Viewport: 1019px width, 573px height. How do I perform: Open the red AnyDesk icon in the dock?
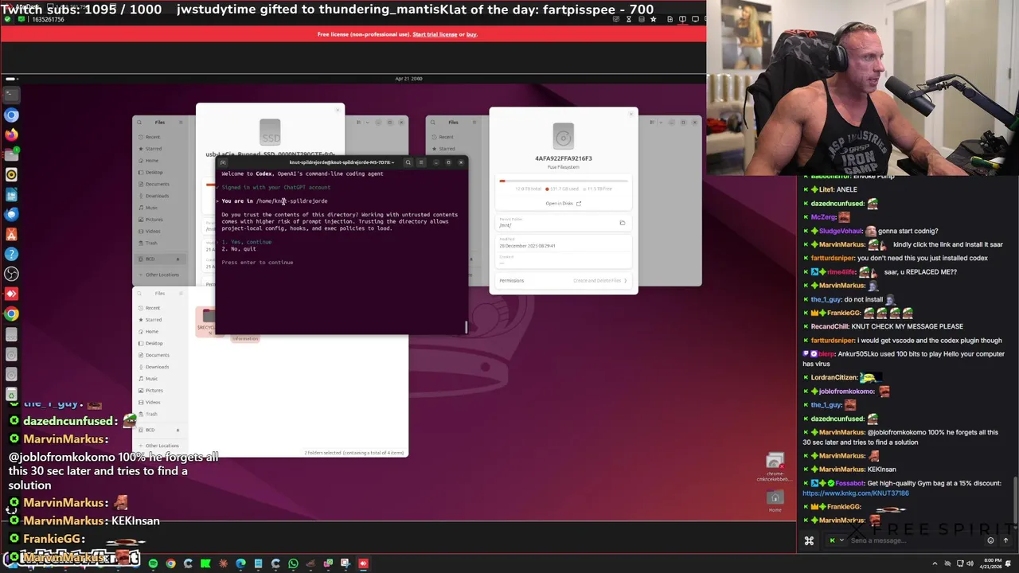click(11, 294)
